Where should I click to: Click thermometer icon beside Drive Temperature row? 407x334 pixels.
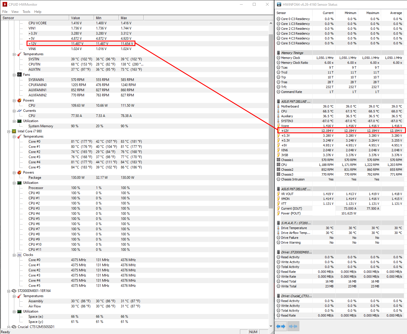point(278,228)
